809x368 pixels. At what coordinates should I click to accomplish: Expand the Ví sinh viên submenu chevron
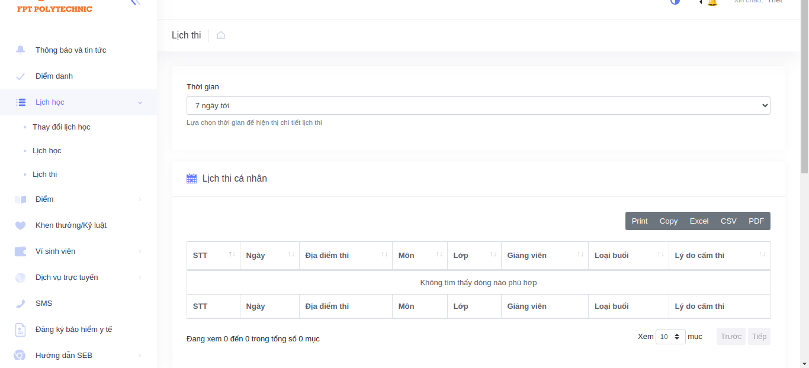(x=140, y=251)
